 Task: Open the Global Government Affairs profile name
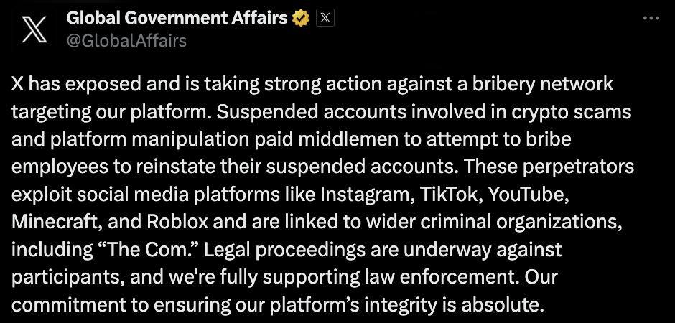[177, 18]
